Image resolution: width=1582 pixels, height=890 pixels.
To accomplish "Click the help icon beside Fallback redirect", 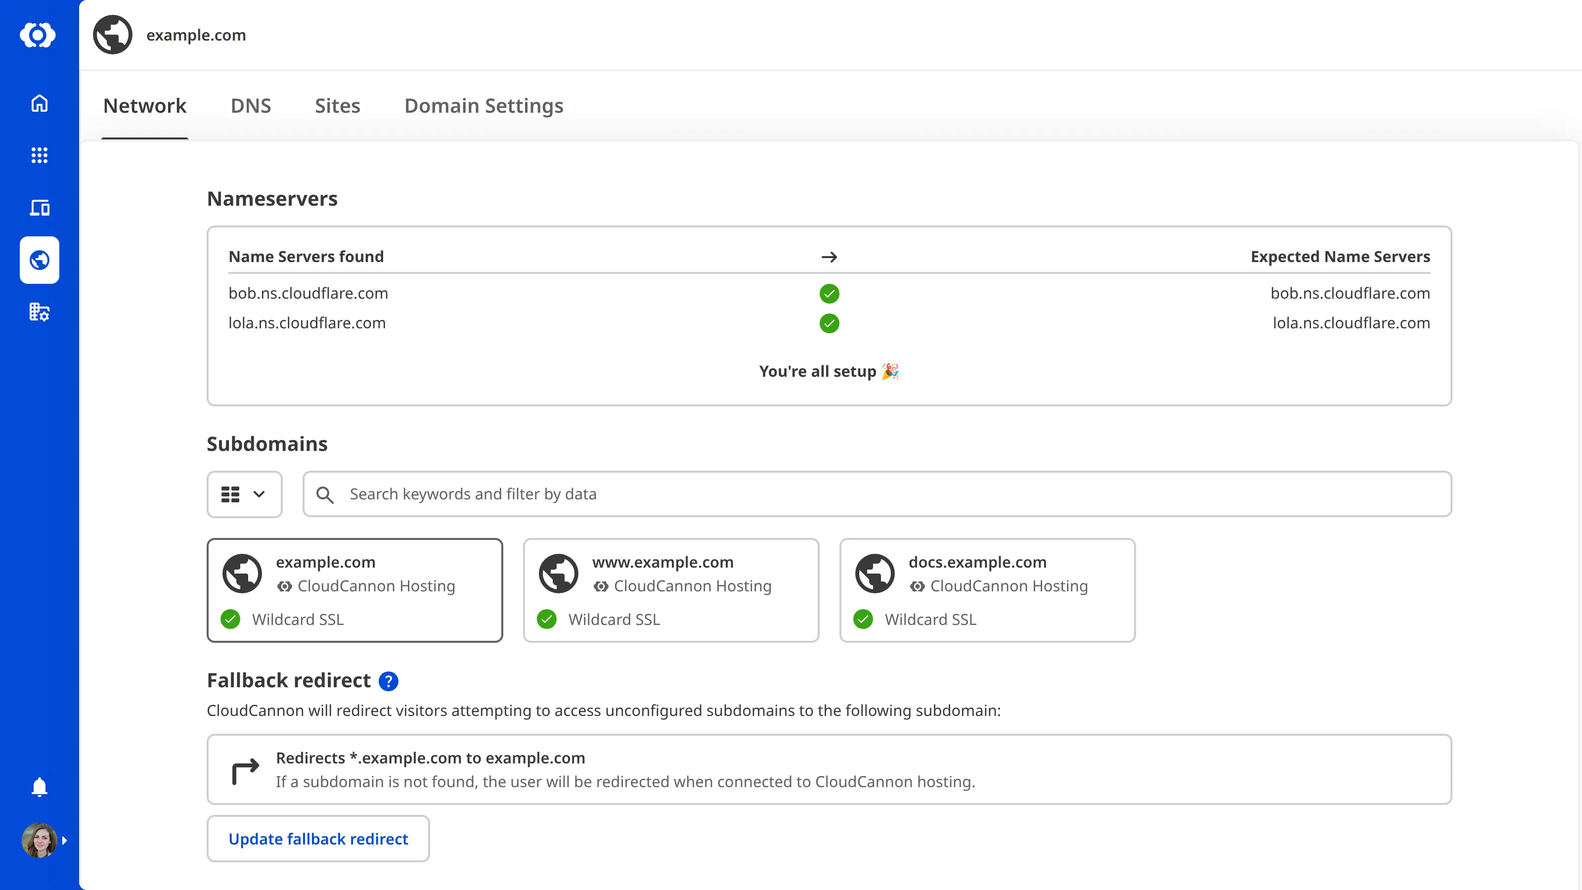I will tap(388, 680).
